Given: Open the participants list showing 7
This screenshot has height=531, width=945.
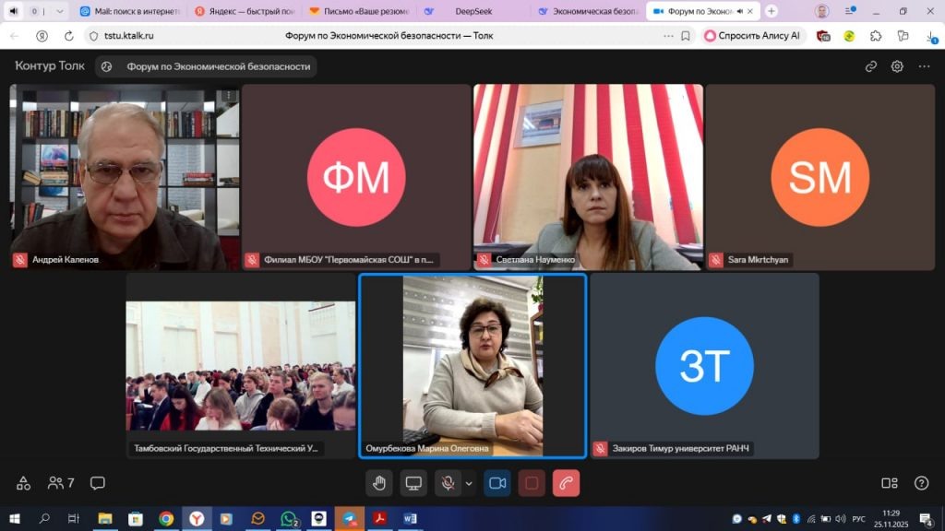Looking at the screenshot, I should click(x=61, y=483).
